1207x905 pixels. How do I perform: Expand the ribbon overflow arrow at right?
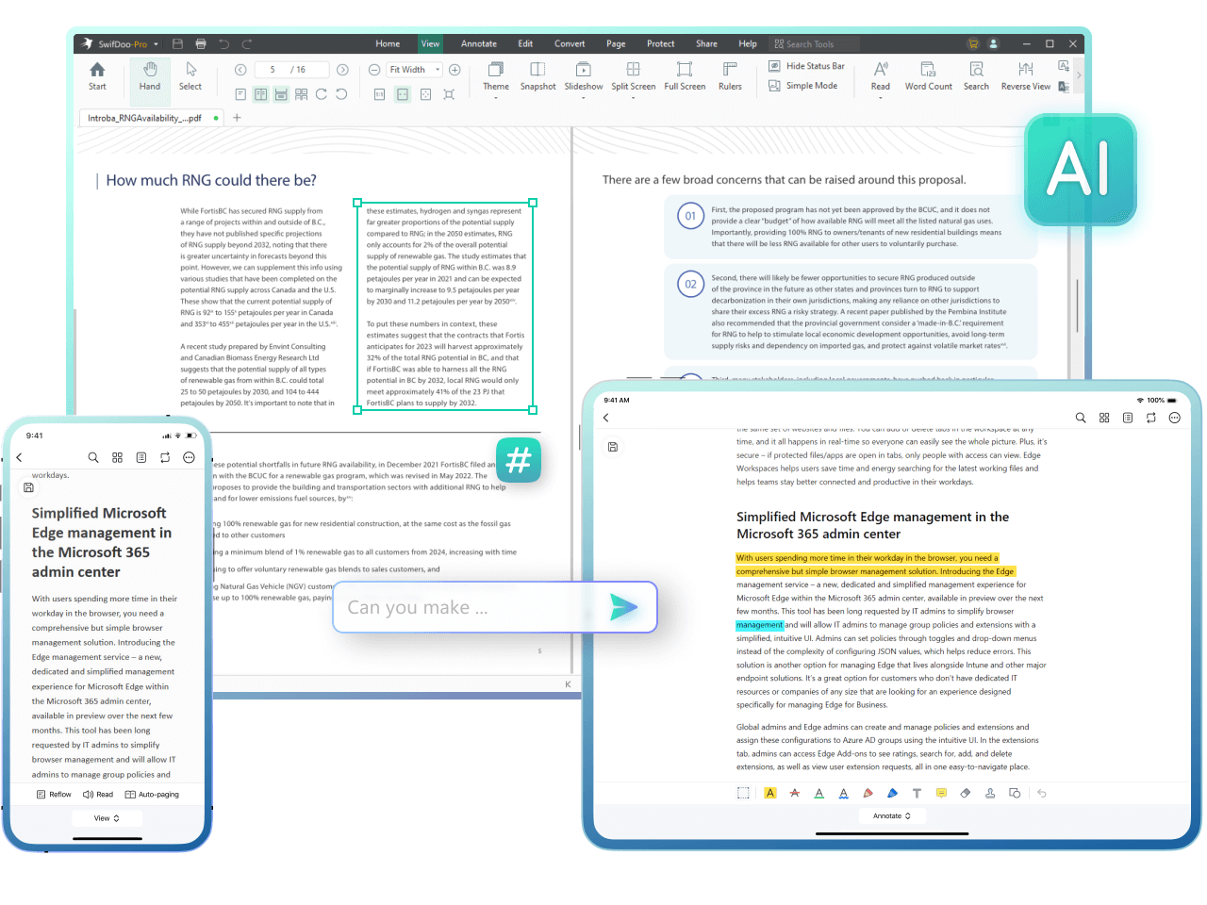tap(1079, 75)
